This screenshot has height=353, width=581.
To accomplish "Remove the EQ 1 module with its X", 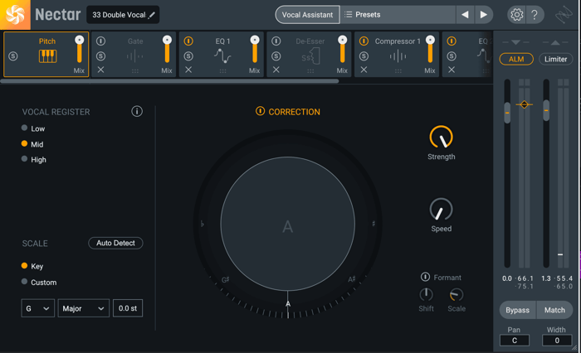I will pos(188,70).
